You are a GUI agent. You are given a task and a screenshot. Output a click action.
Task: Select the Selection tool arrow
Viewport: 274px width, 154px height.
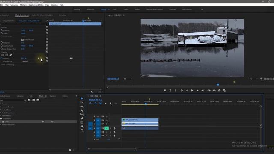click(82, 98)
